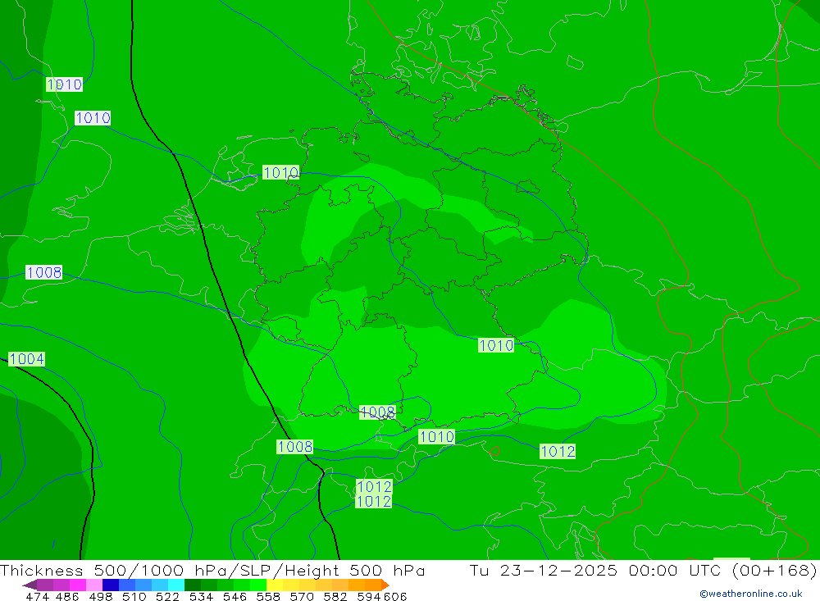Click legend value 546
The image size is (820, 601).
(x=235, y=596)
